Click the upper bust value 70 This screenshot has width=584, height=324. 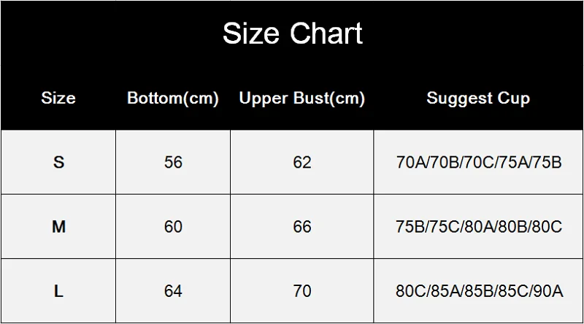tap(302, 291)
